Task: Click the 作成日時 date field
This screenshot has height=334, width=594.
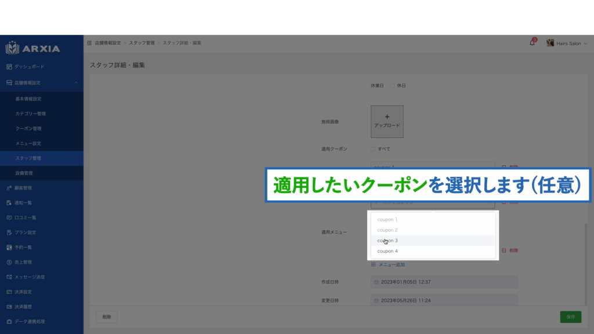Action: pos(444,282)
